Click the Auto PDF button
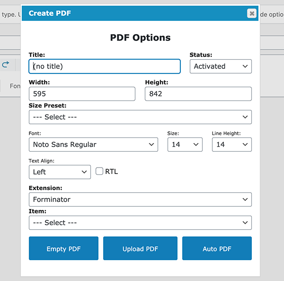This screenshot has height=281, width=284. pyautogui.click(x=217, y=248)
